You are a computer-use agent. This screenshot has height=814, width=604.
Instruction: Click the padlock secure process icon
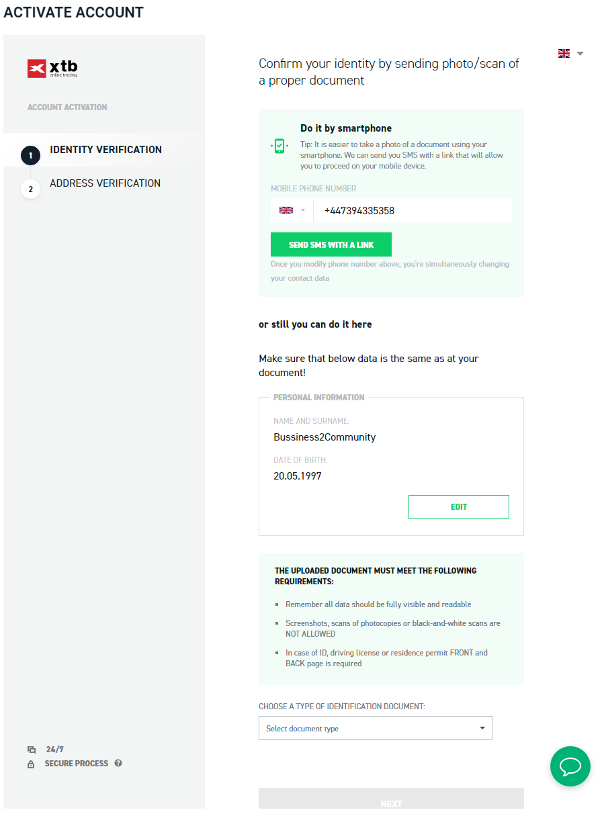point(31,764)
